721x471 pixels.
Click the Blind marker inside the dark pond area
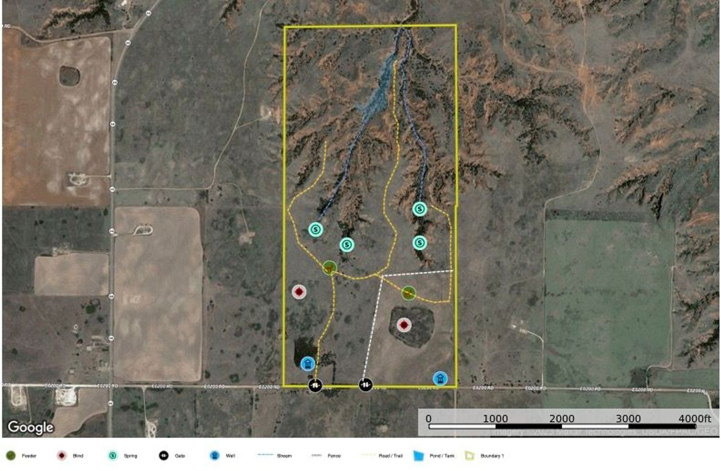pyautogui.click(x=404, y=325)
